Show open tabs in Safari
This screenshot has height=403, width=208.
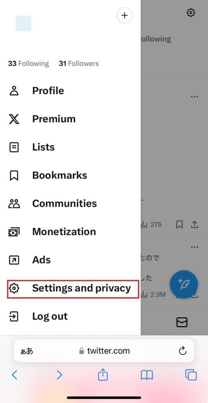191,375
